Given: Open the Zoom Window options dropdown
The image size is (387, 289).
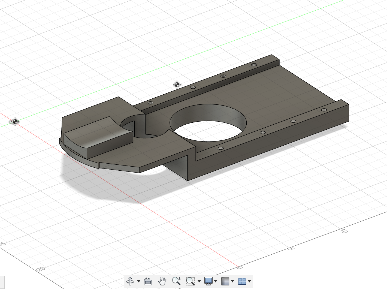Looking at the screenshot, I should [x=199, y=281].
